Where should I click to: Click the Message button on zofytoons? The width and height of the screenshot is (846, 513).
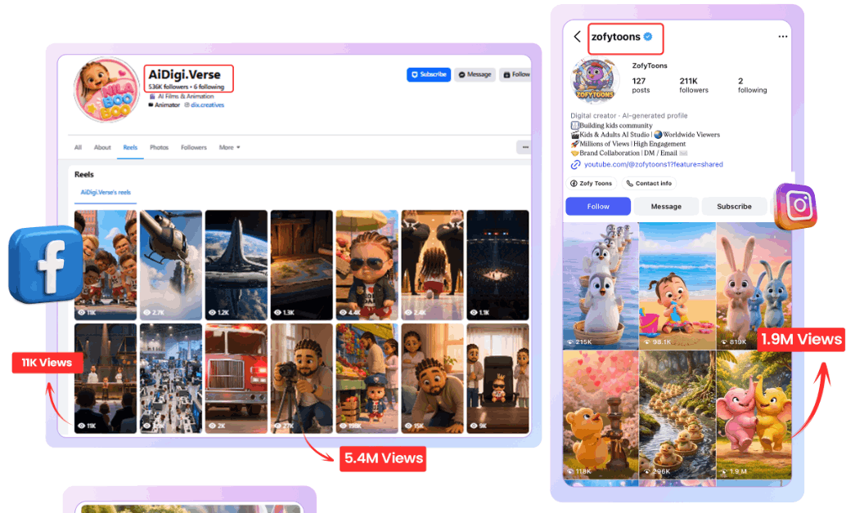[x=666, y=207]
